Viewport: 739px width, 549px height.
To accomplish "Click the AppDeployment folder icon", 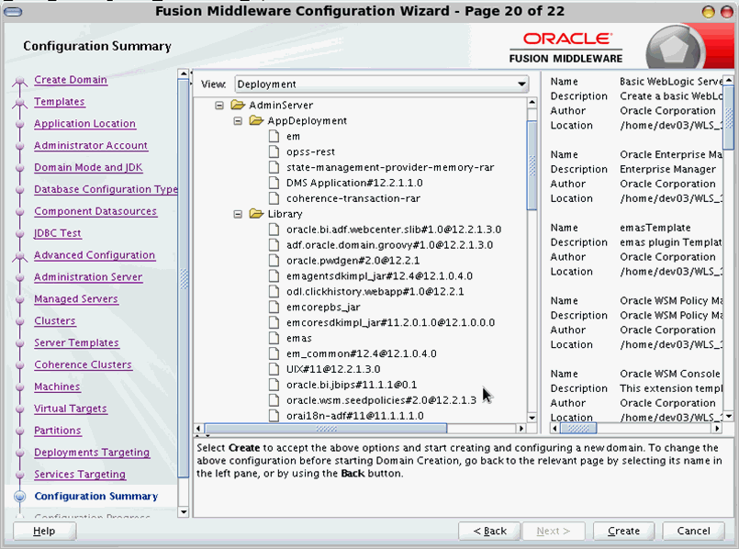I will point(256,120).
